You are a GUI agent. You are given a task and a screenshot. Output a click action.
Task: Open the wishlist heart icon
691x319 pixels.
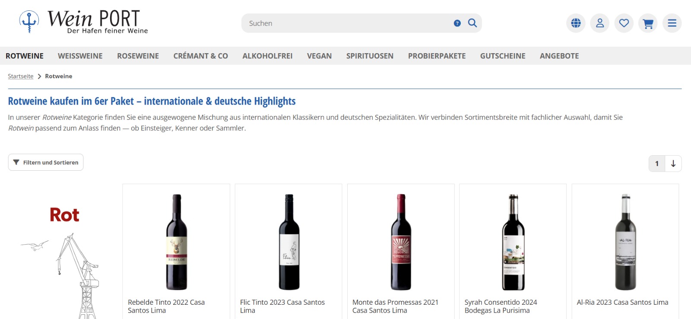pos(624,23)
